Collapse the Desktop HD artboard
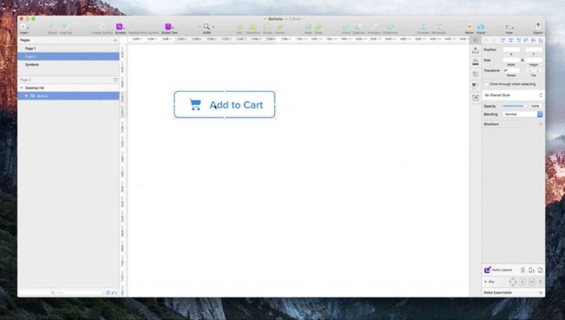The image size is (565, 320). [21, 88]
